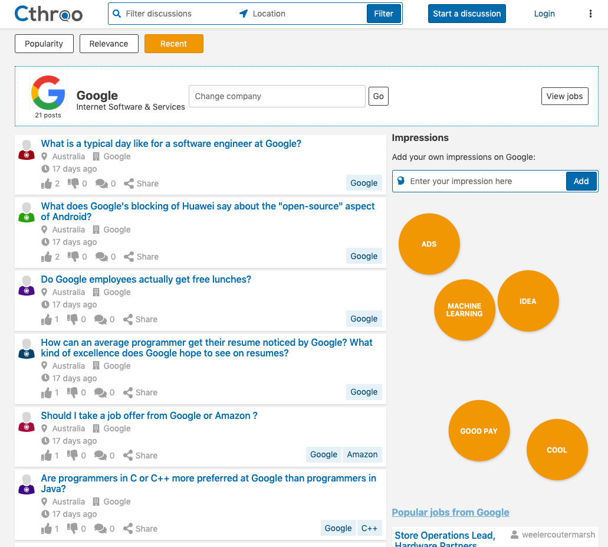Open 'What is a typical day like' discussion

(171, 144)
